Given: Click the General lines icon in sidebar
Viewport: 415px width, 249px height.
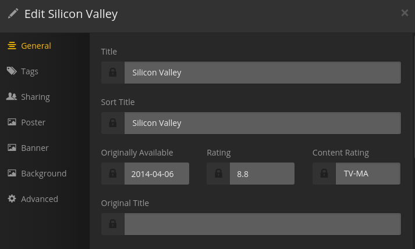Looking at the screenshot, I should 12,46.
